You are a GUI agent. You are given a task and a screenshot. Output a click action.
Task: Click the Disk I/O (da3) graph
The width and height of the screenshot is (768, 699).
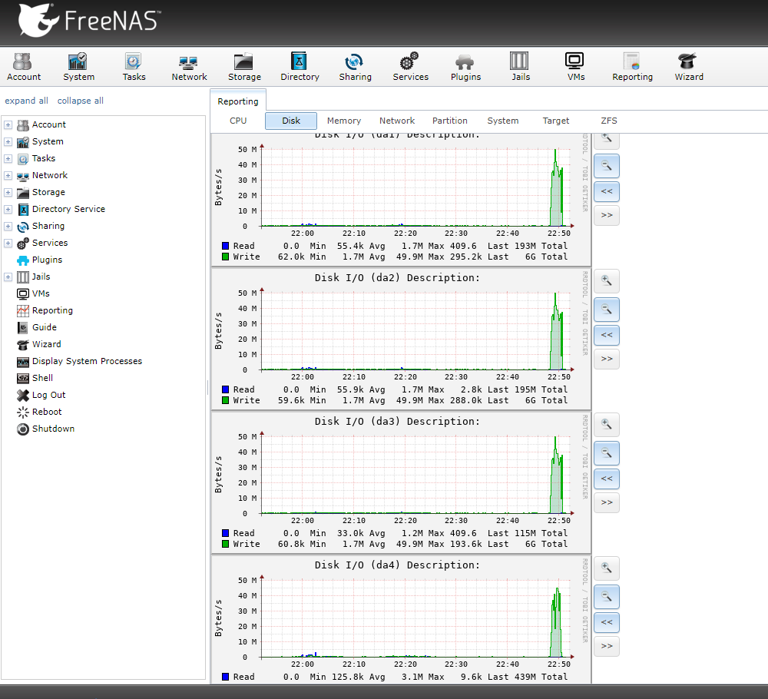click(401, 482)
